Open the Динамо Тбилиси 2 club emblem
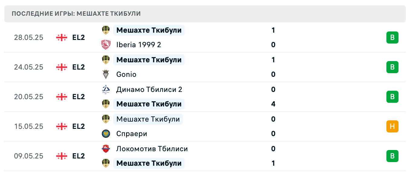This screenshot has width=410, height=176. tap(106, 89)
